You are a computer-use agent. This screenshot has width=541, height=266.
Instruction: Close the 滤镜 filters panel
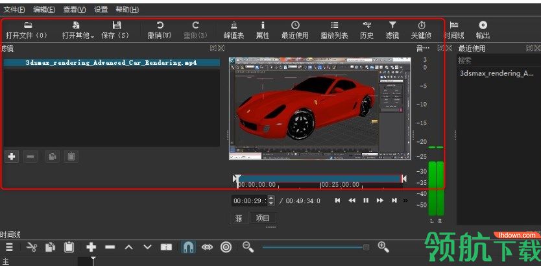coord(221,48)
